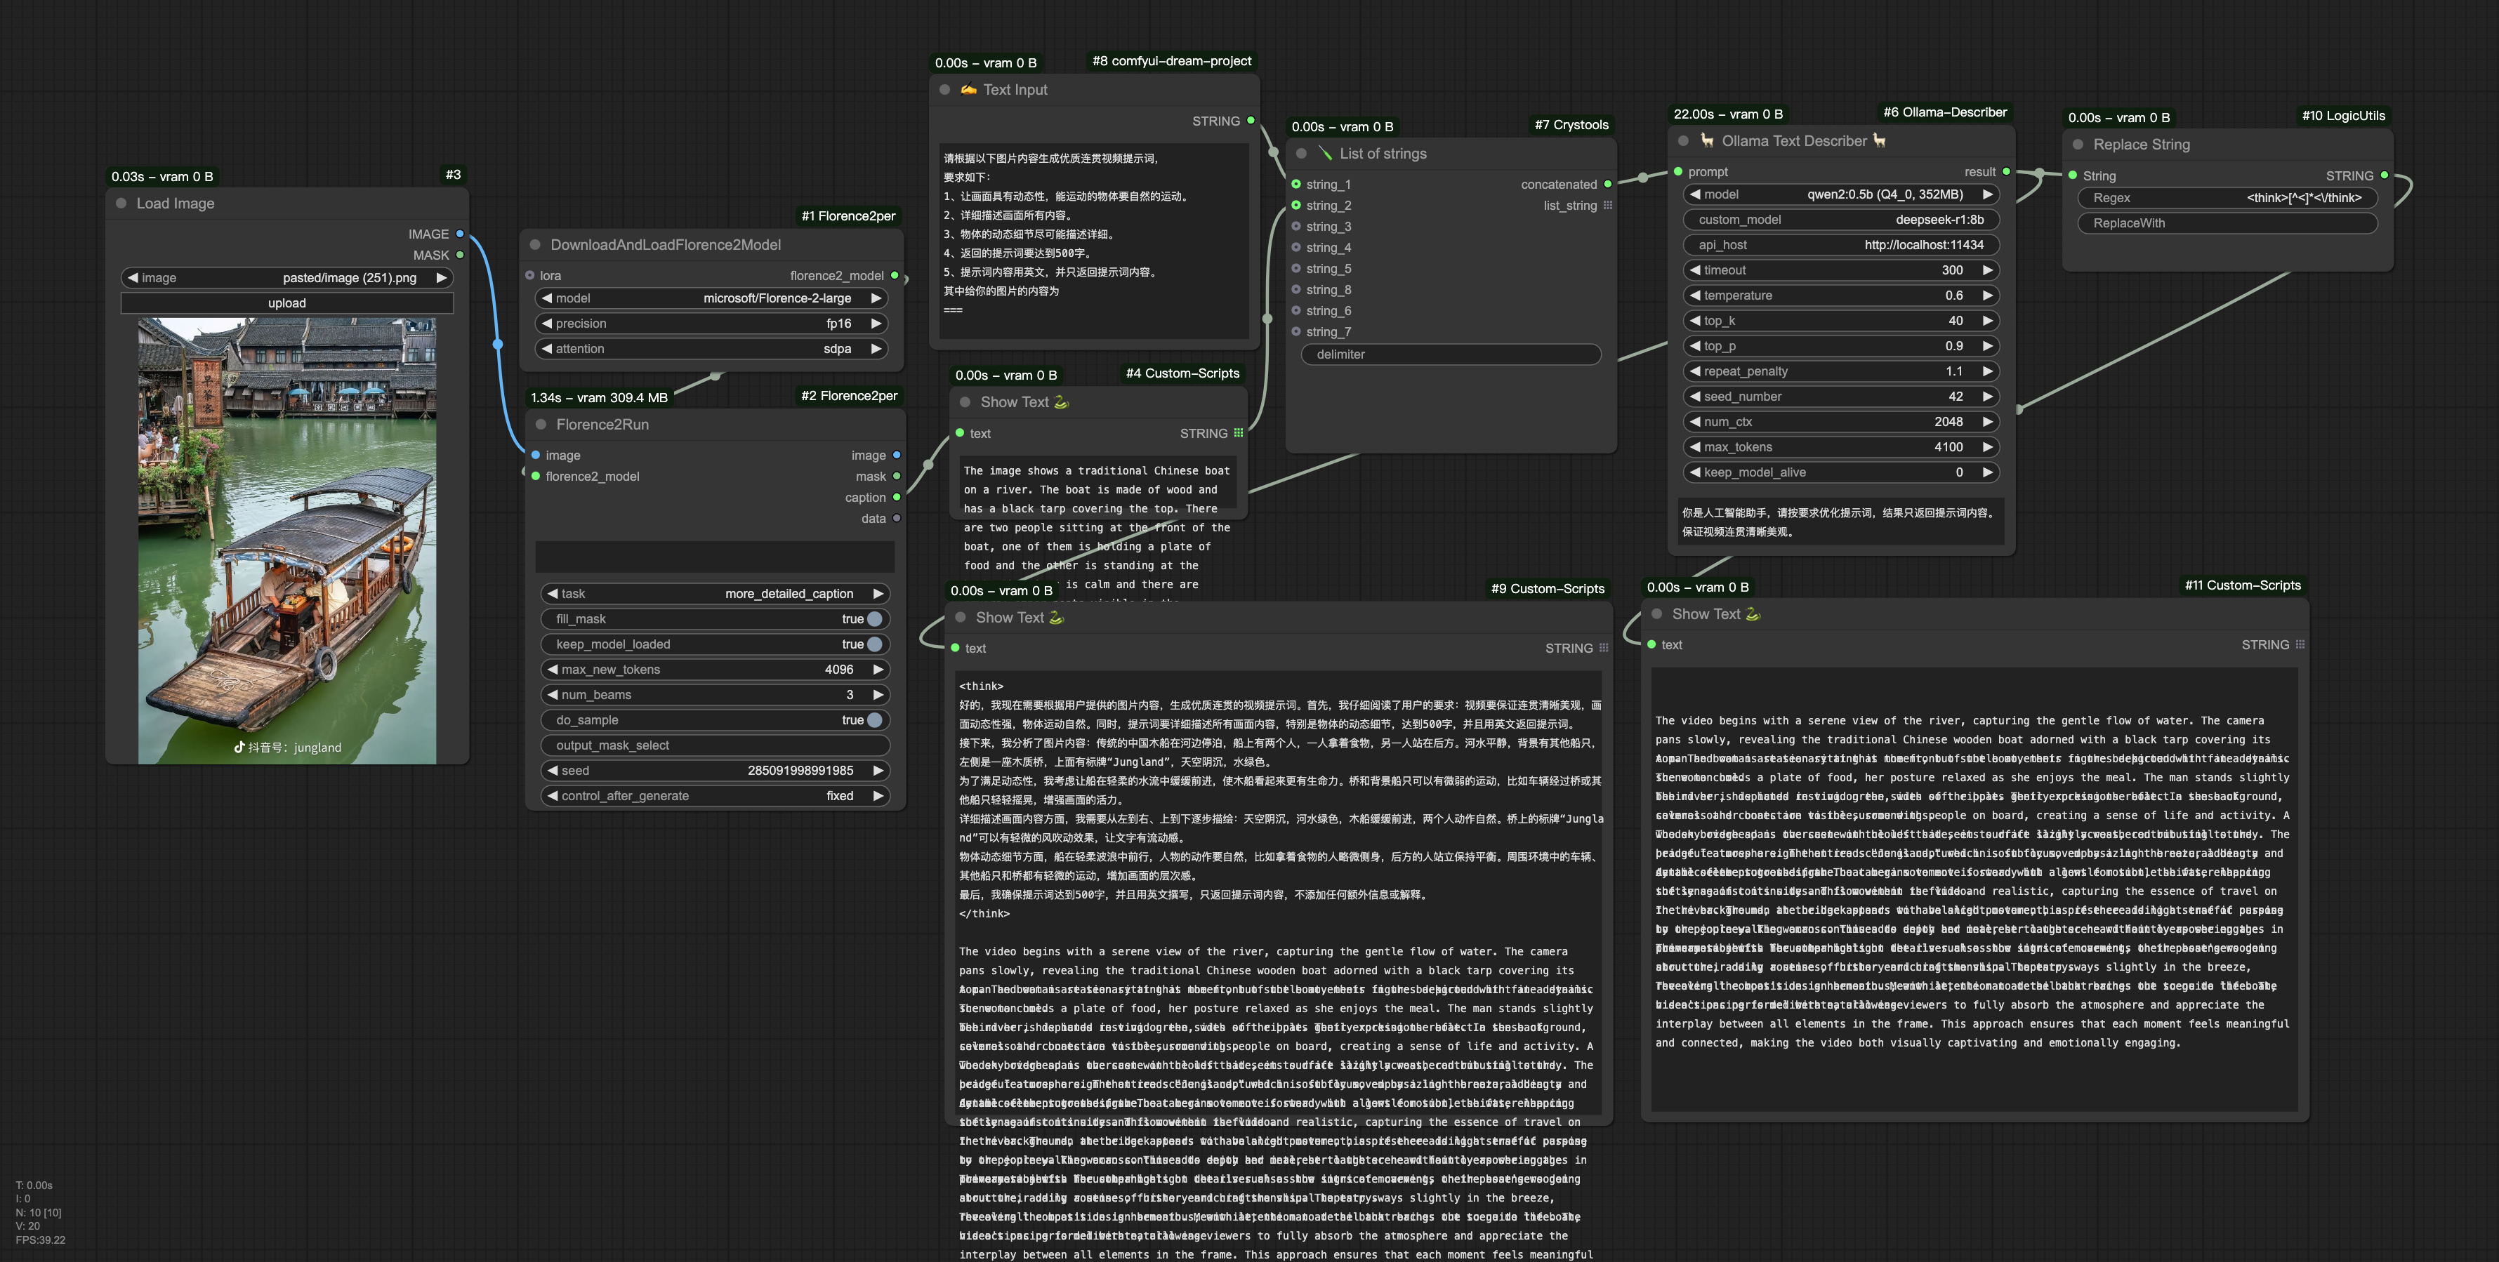
Task: Change the precision fp16 selector
Action: 712,323
